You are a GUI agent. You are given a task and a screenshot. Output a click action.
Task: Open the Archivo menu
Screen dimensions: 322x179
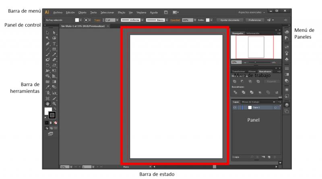[58, 12]
